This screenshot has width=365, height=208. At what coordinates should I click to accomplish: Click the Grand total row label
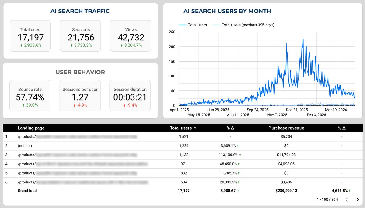[x=27, y=191]
